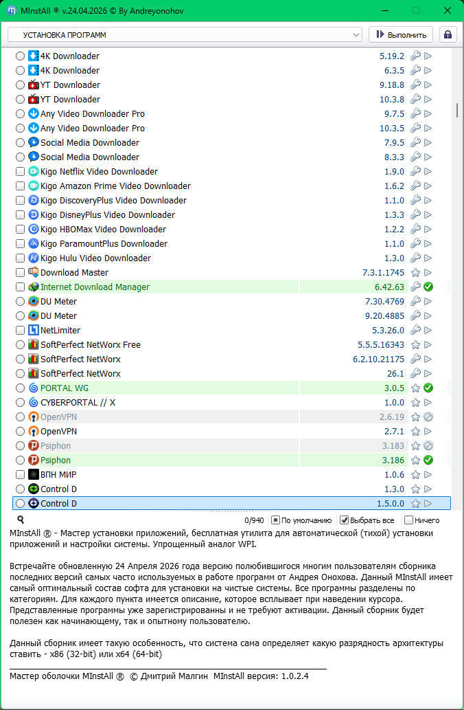This screenshot has height=710, width=464.
Task: Select radio button for Psiphon 3.186
Action: pos(21,461)
